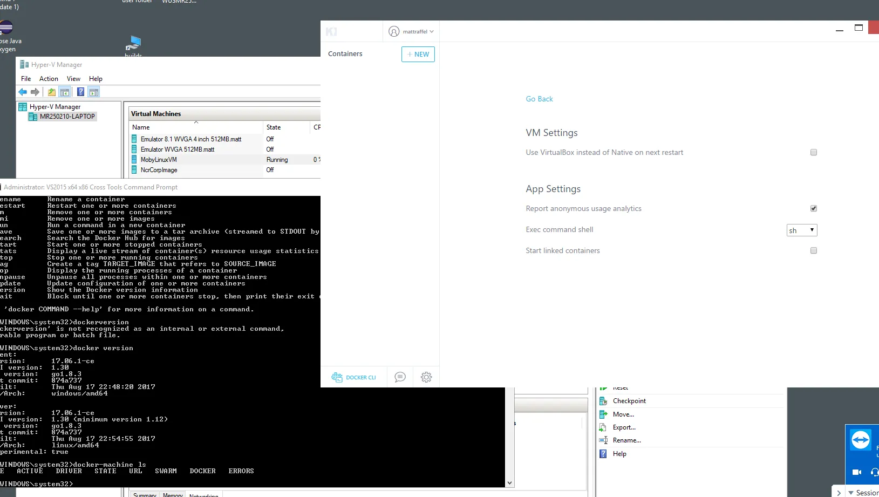Select Emulator 8.1 WVGA 4 inch 512MB.matt name
The height and width of the screenshot is (497, 879).
(x=191, y=139)
